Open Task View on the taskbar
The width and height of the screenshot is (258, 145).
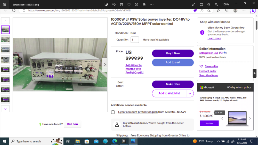click(x=68, y=141)
